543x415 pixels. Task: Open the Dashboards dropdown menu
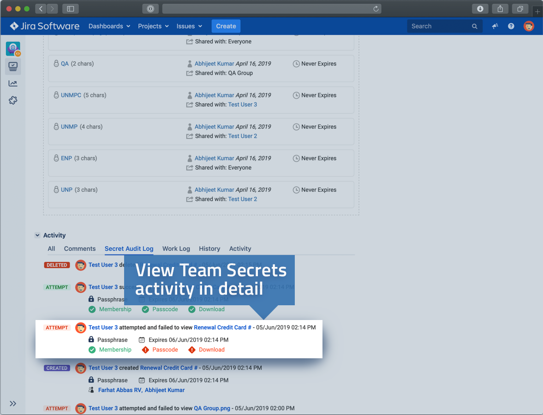(x=109, y=26)
